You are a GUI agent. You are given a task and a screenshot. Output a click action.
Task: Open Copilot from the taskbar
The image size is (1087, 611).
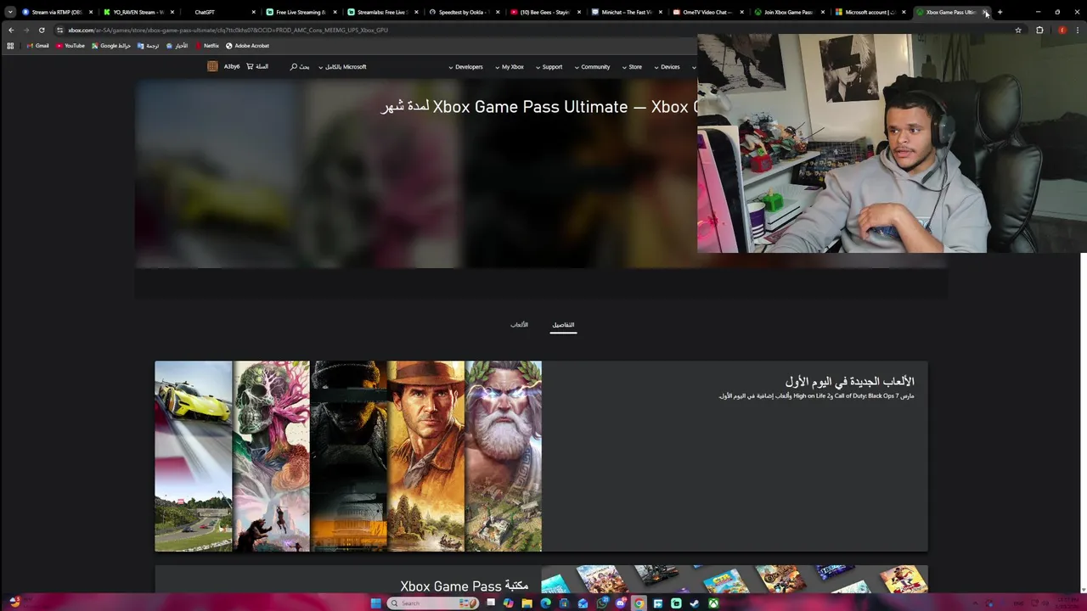point(508,603)
